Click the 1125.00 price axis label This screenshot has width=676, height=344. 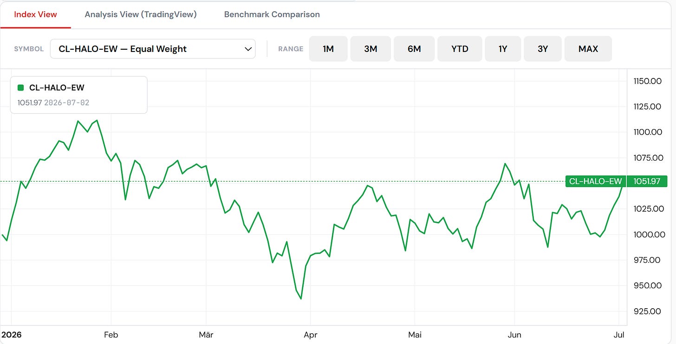coord(647,107)
